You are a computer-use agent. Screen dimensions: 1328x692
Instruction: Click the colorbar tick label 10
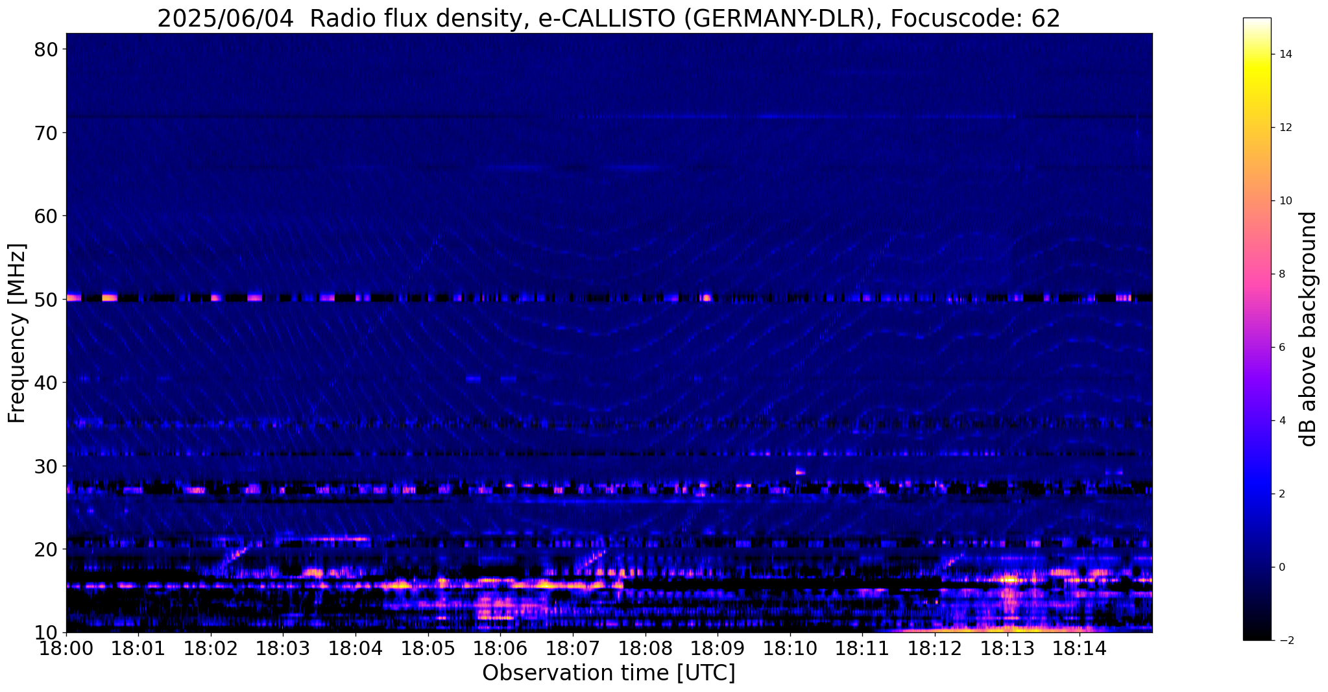pos(1285,201)
